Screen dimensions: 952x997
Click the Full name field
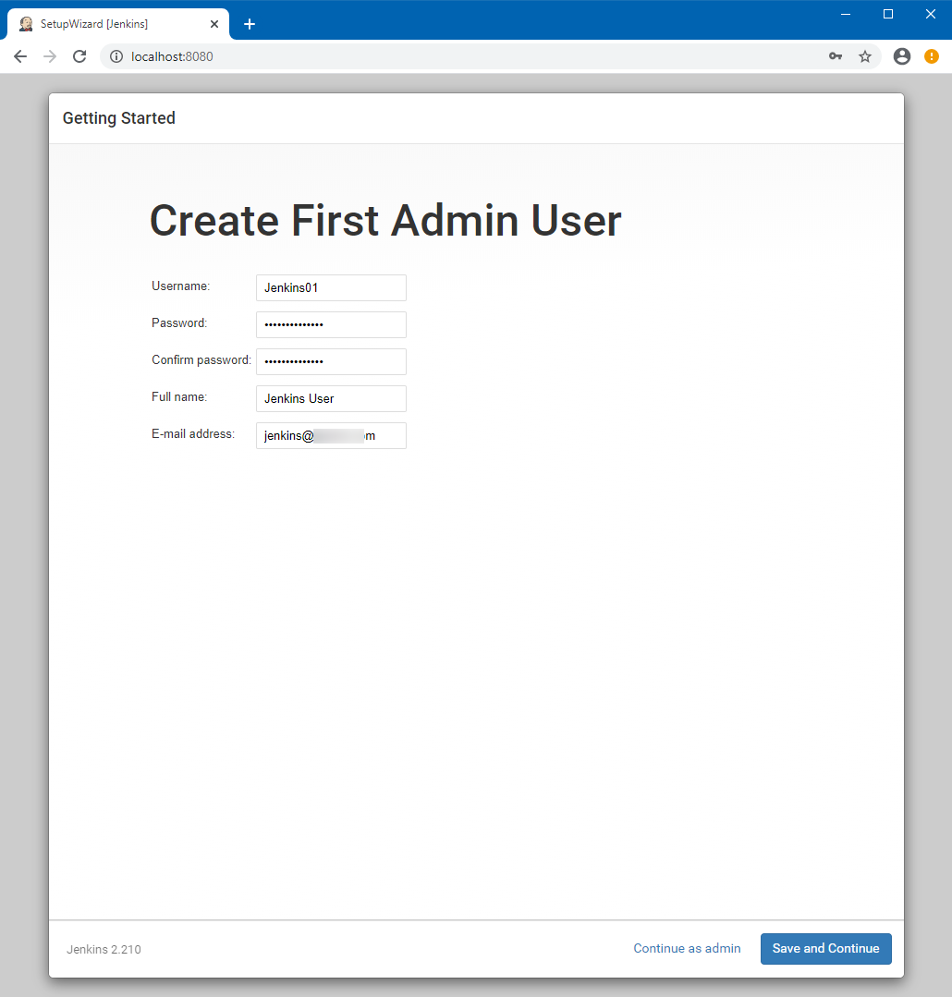click(x=331, y=398)
